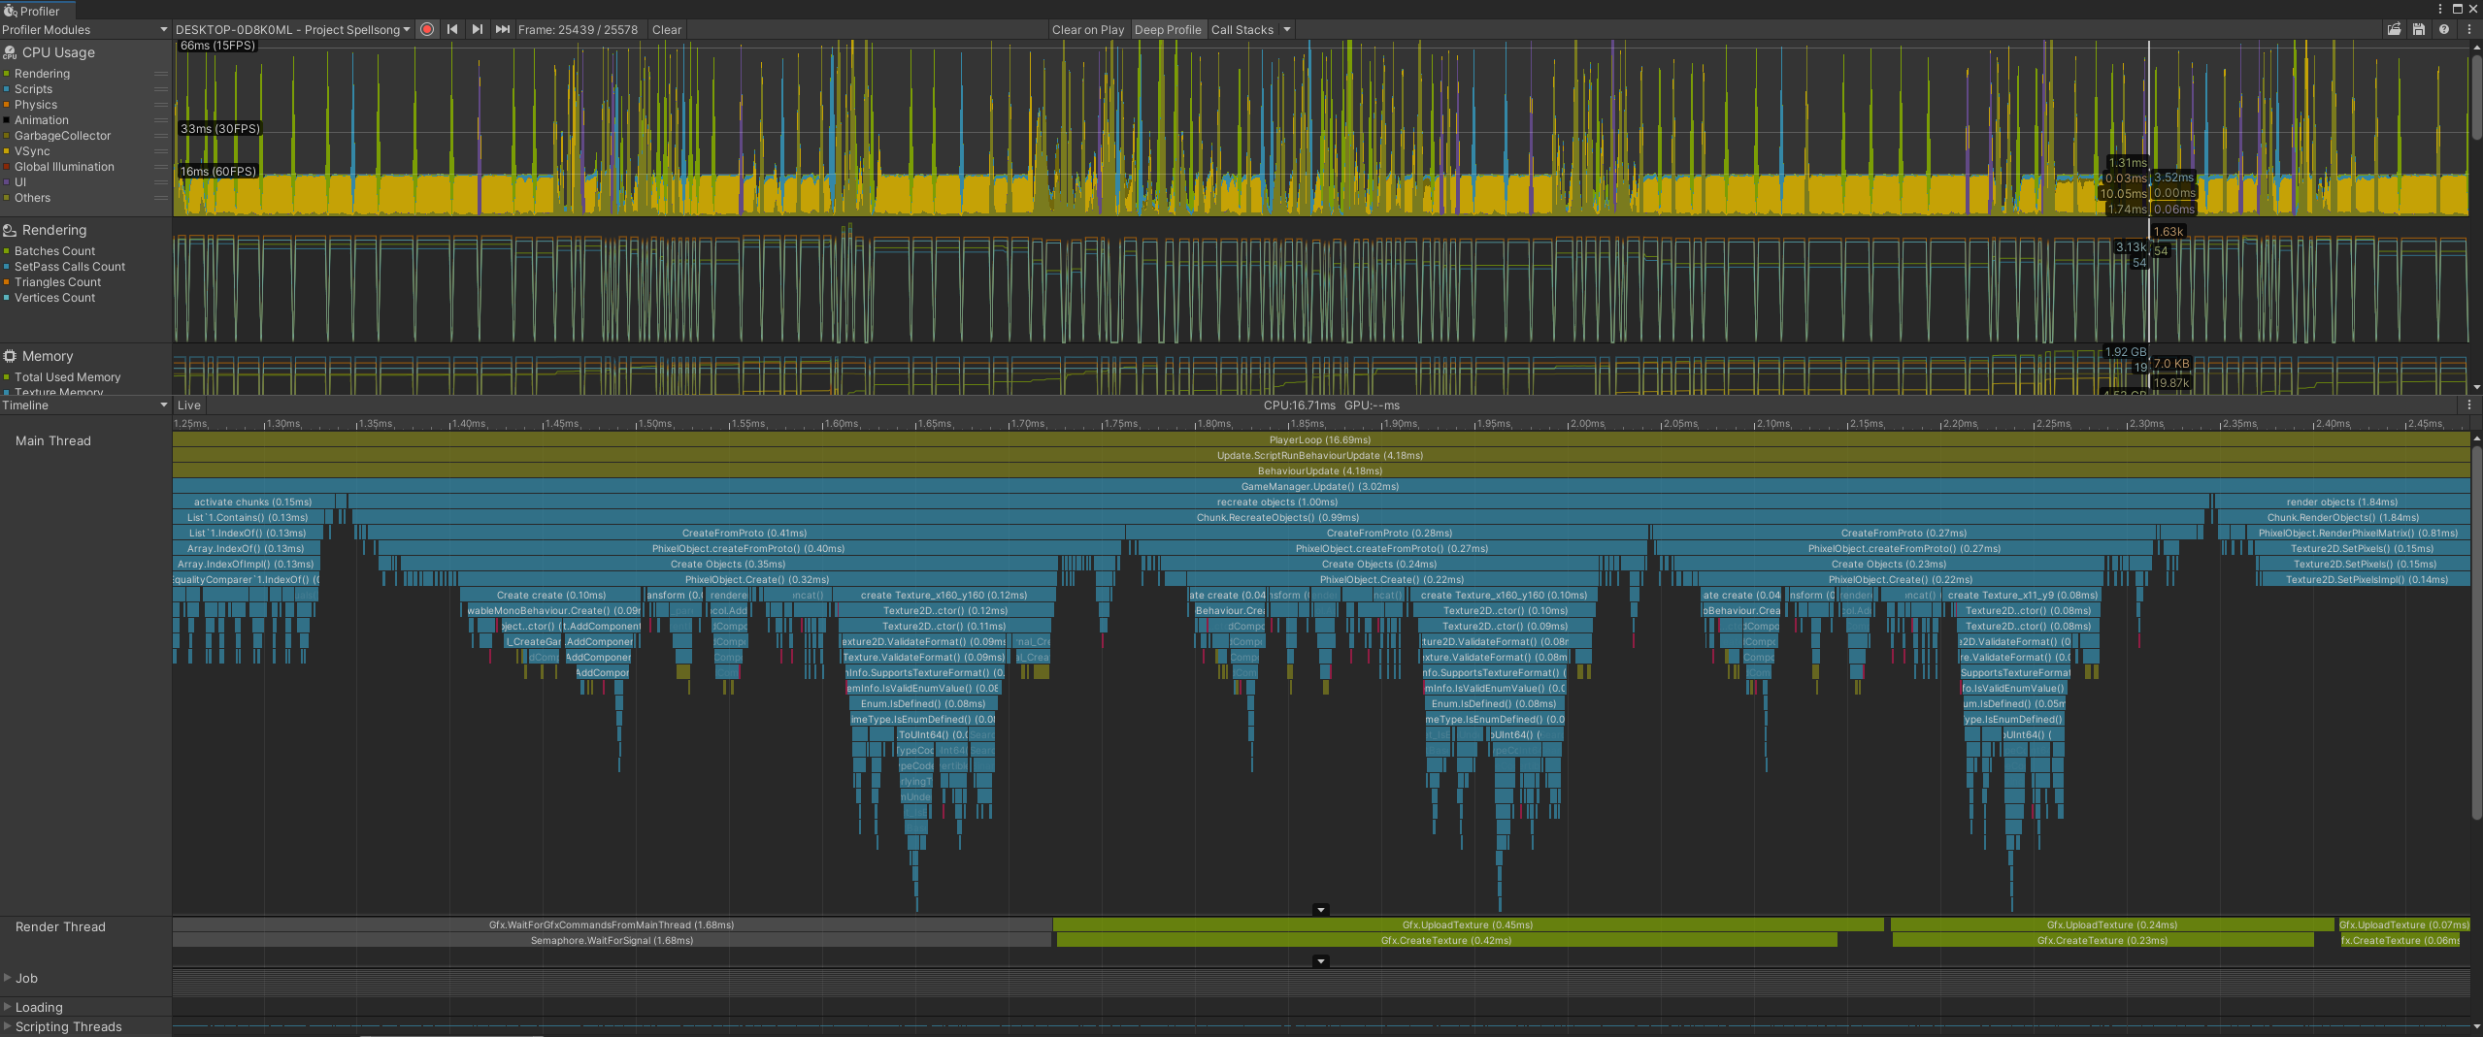Open the profiler help question-mark icon

[2444, 29]
